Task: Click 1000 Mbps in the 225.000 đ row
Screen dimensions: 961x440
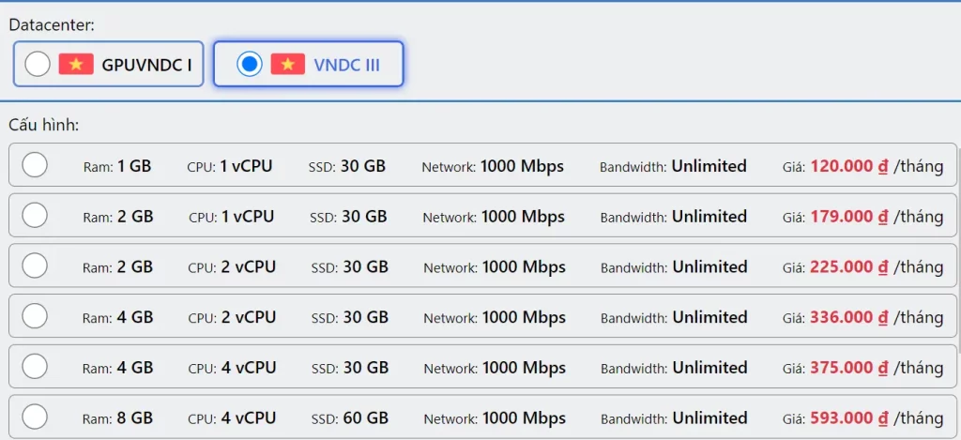Action: click(x=524, y=266)
